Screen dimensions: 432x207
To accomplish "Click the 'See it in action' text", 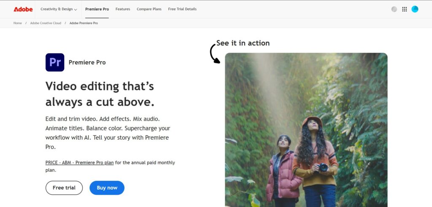I will (243, 43).
